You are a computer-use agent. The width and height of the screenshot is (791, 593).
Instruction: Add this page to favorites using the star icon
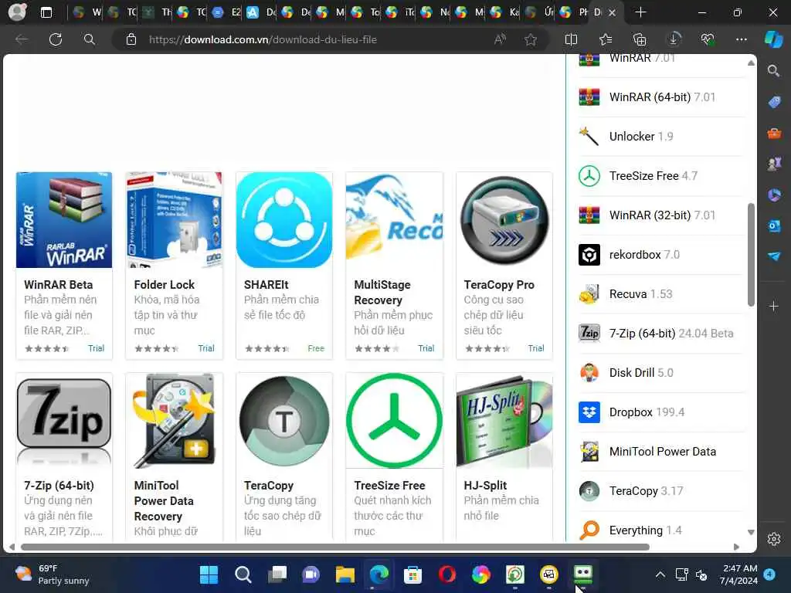pos(530,39)
